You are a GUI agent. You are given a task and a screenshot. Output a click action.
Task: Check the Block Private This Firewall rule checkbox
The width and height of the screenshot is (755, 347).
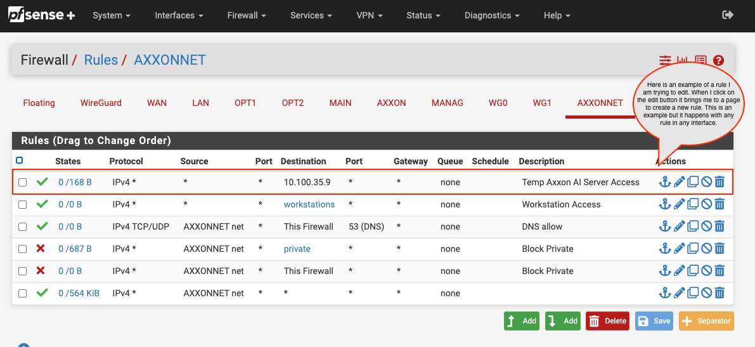click(23, 272)
